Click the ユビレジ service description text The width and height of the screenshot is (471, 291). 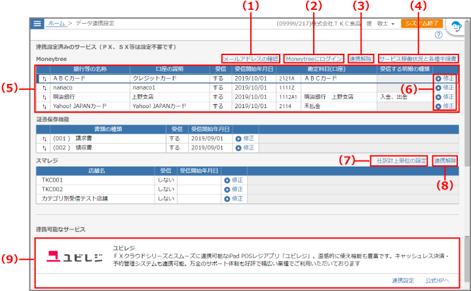coord(280,260)
